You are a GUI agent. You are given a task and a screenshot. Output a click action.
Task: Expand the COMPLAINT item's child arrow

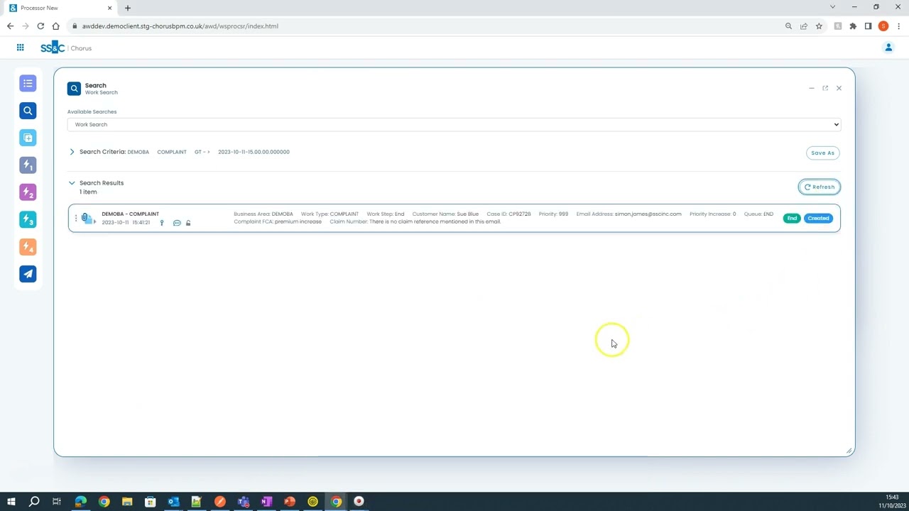click(x=94, y=221)
